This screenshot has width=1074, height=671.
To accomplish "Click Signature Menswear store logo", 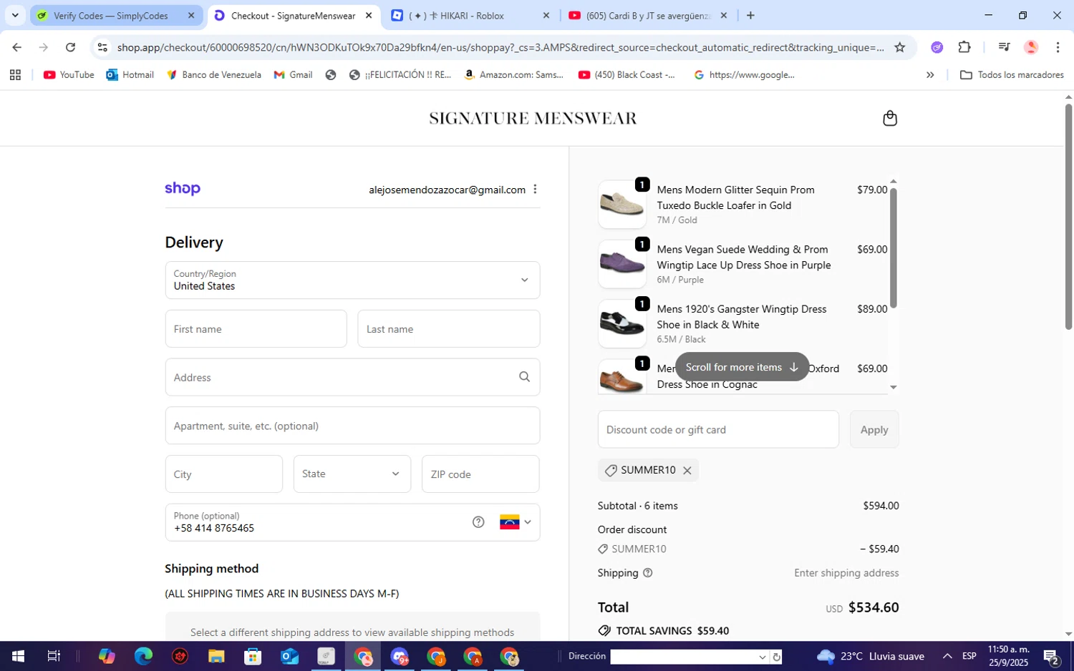I will click(x=533, y=118).
